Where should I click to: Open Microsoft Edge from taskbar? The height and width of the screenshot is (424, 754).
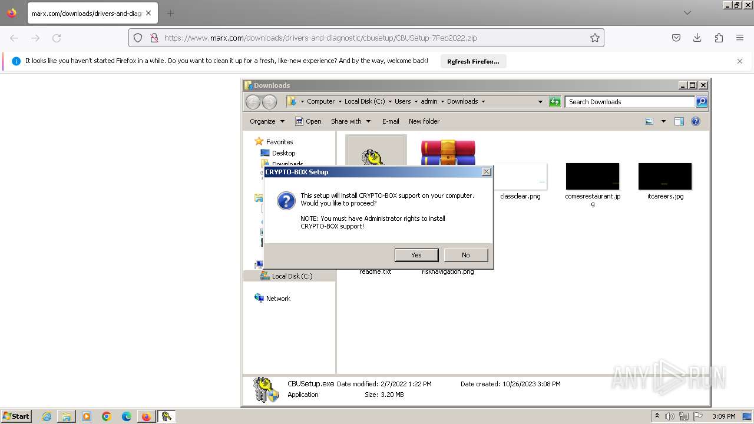click(127, 416)
